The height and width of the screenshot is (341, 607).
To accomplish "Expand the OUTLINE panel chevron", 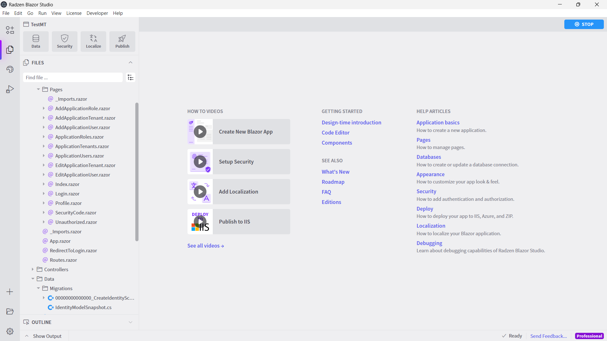I will coord(131,322).
